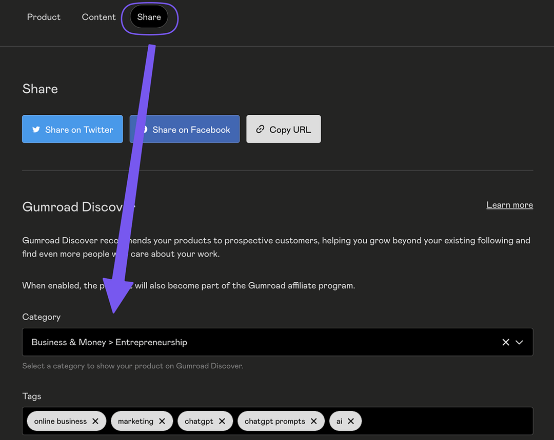Clear the selected category with X icon
Viewport: 554px width, 440px height.
pyautogui.click(x=506, y=342)
